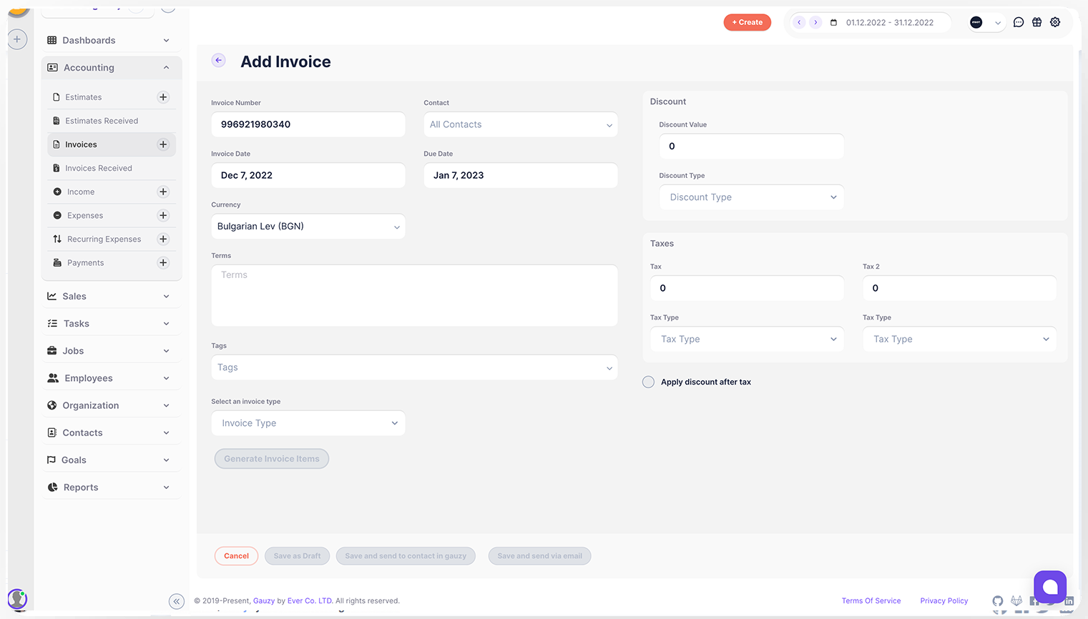Open the chat messages icon in the header
Image resolution: width=1088 pixels, height=619 pixels.
tap(1019, 22)
